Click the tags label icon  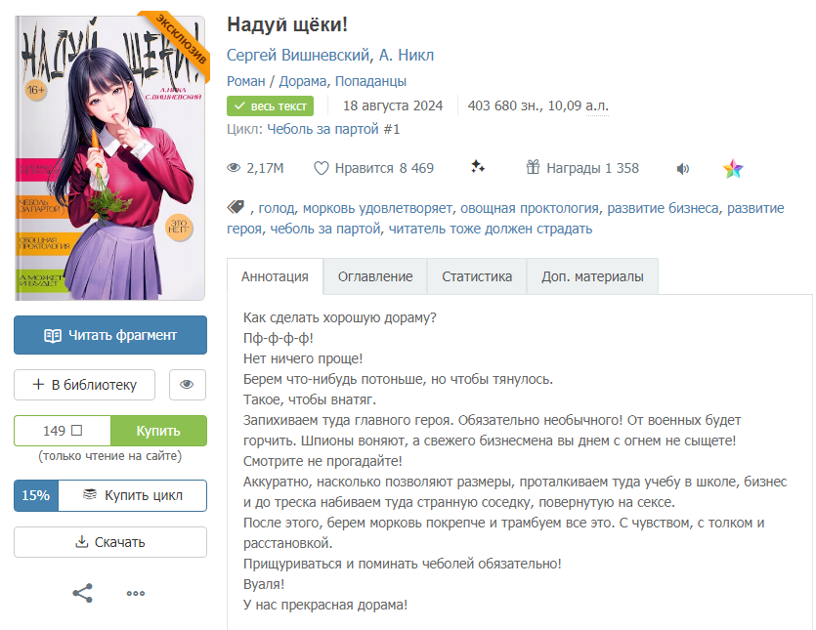click(236, 207)
